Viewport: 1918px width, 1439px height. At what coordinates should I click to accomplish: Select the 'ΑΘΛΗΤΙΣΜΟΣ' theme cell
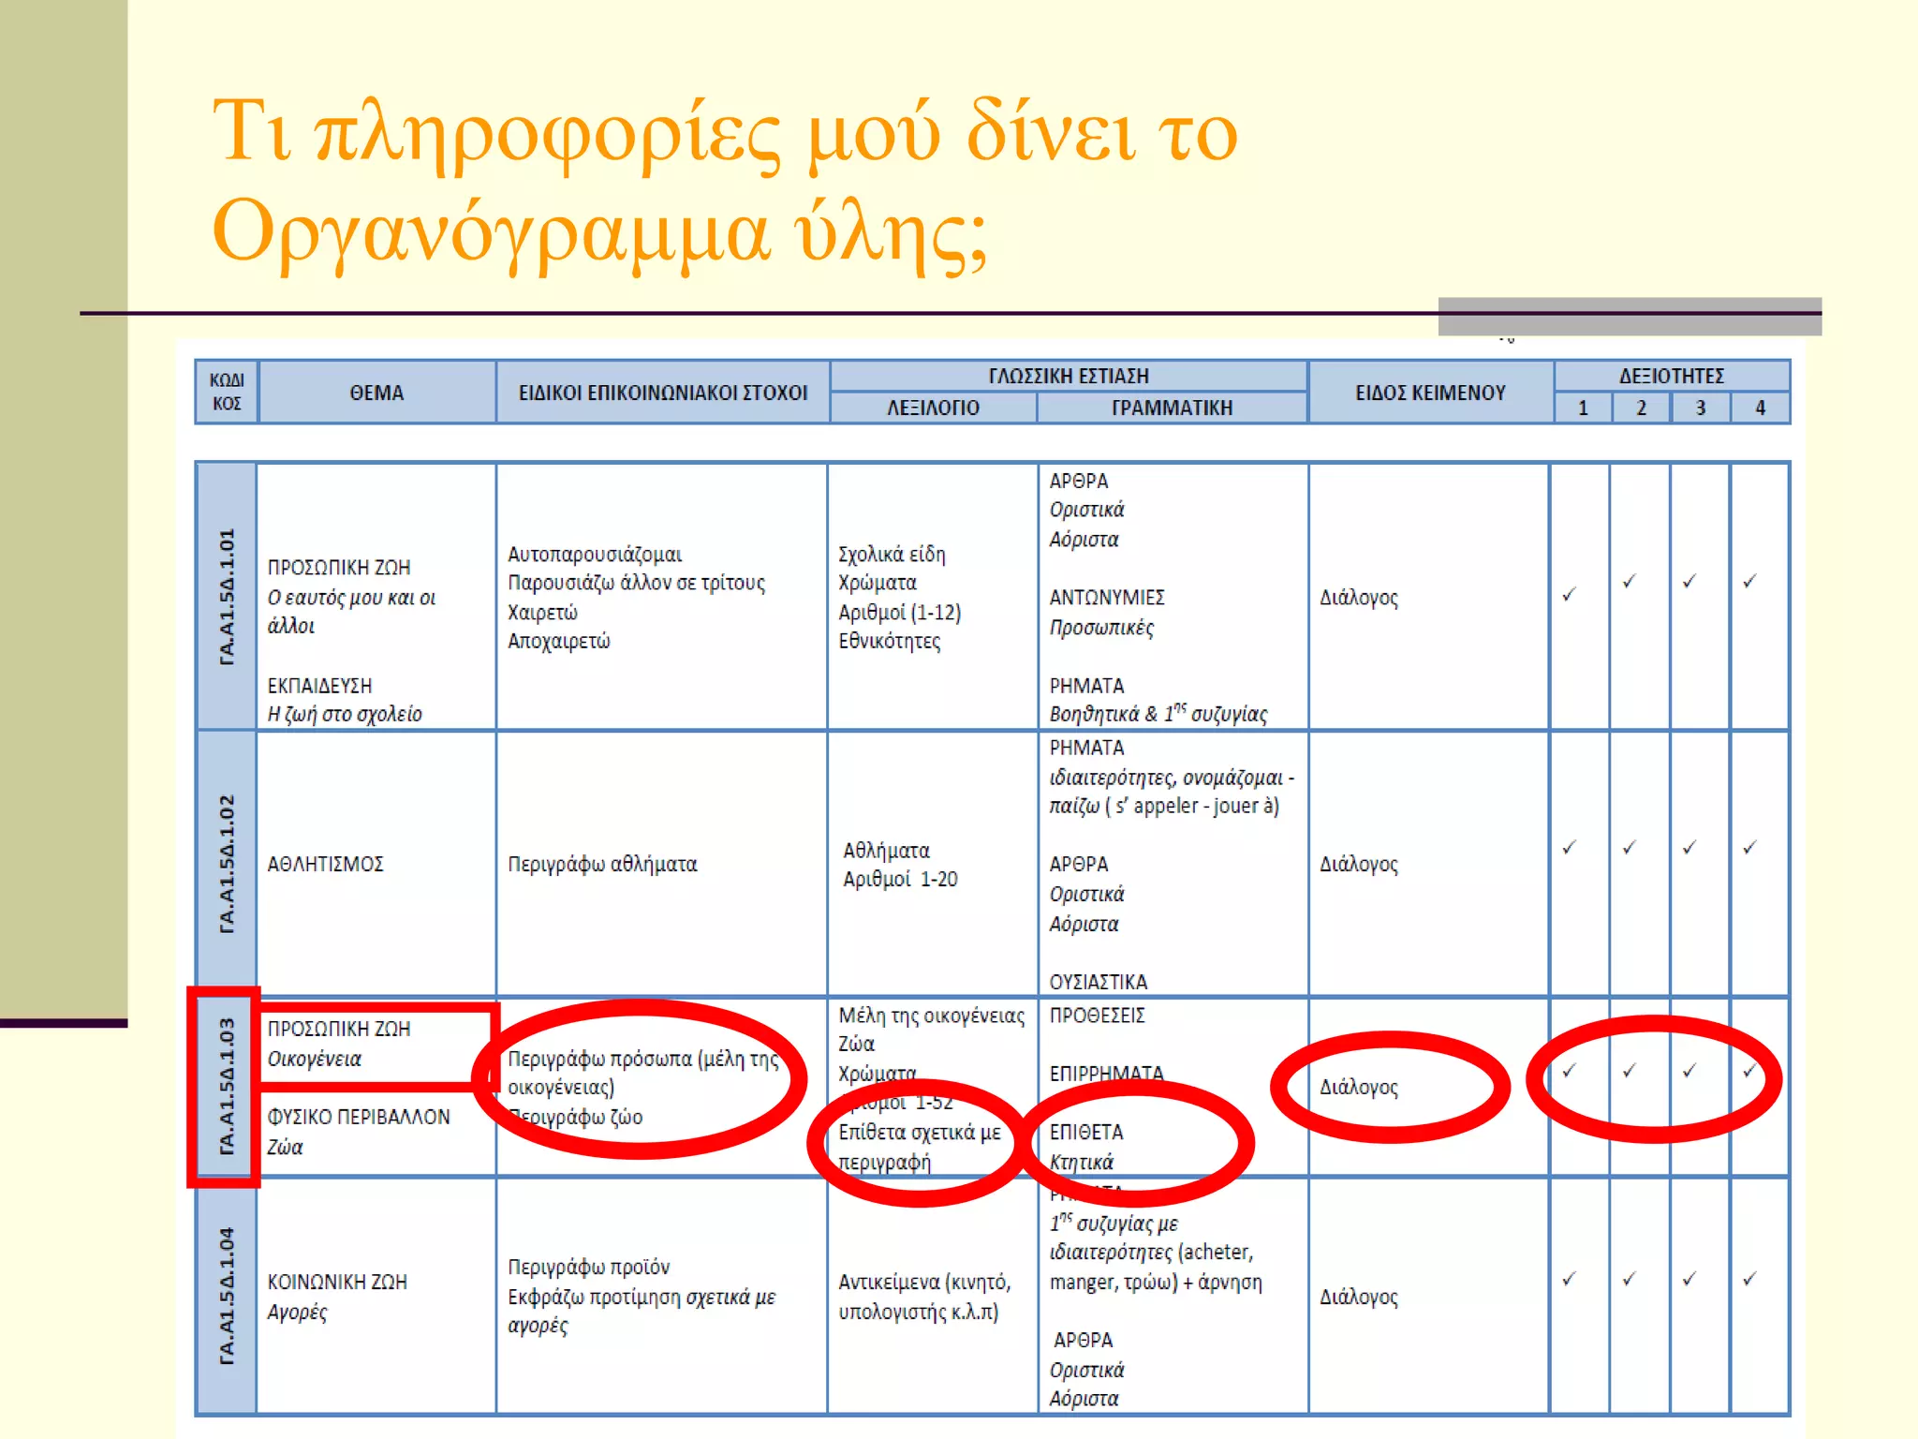tap(325, 863)
